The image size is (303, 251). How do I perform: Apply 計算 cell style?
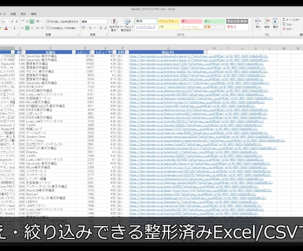point(214,27)
